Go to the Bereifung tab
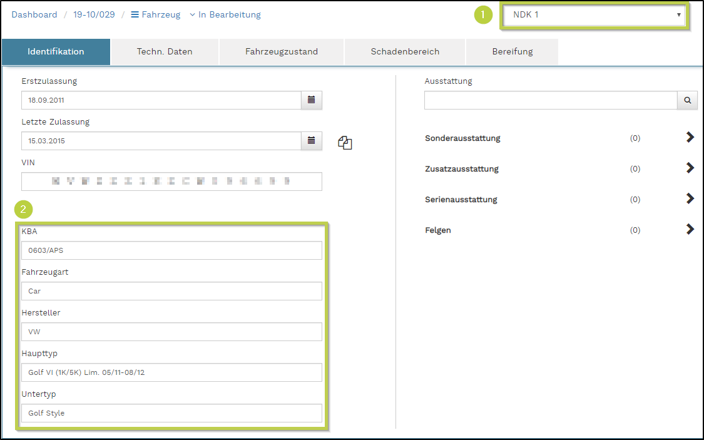Screen dimensions: 704x440 [x=512, y=52]
